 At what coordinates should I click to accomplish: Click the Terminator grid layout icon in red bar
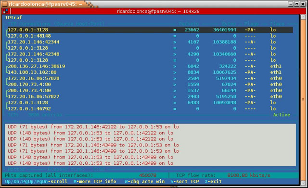pos(5,11)
